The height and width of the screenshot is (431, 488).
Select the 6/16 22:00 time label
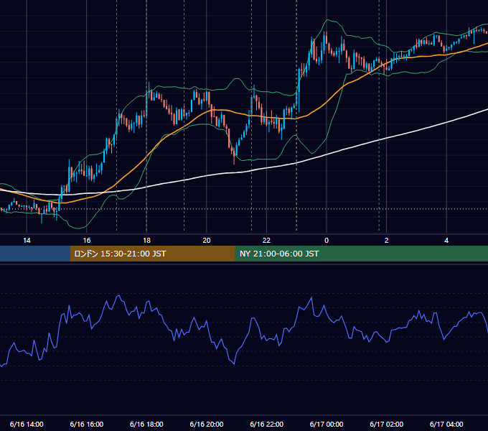click(x=266, y=424)
